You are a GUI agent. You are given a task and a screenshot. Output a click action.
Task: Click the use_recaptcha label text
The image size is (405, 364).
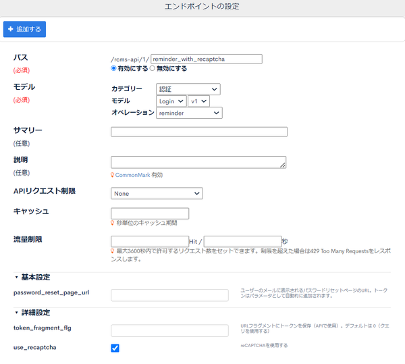point(35,348)
